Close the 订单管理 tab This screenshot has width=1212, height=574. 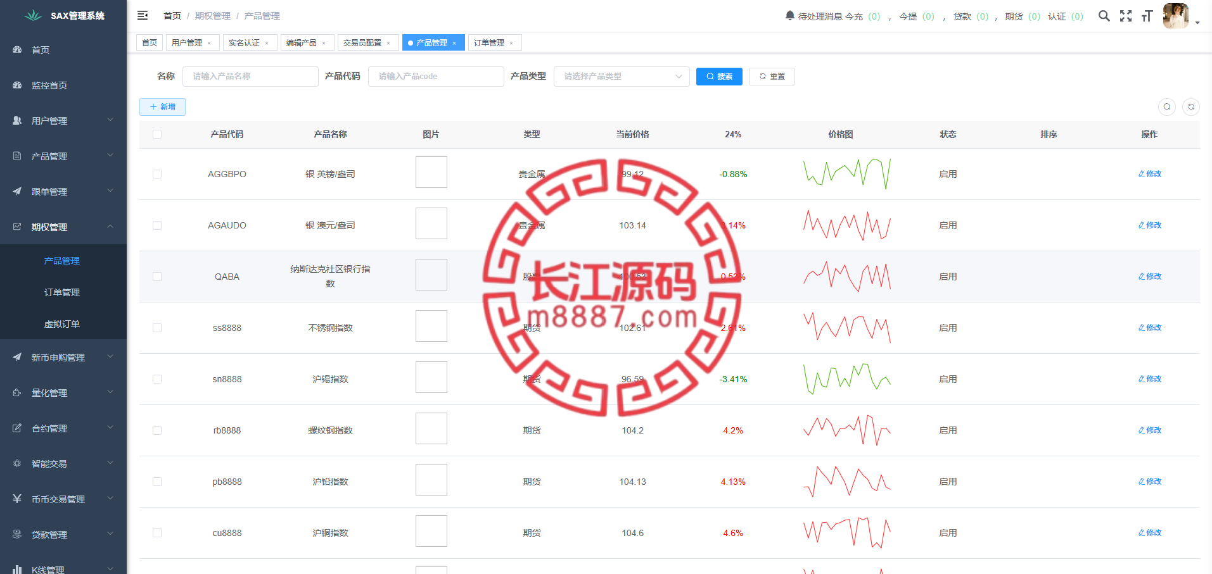click(x=511, y=43)
